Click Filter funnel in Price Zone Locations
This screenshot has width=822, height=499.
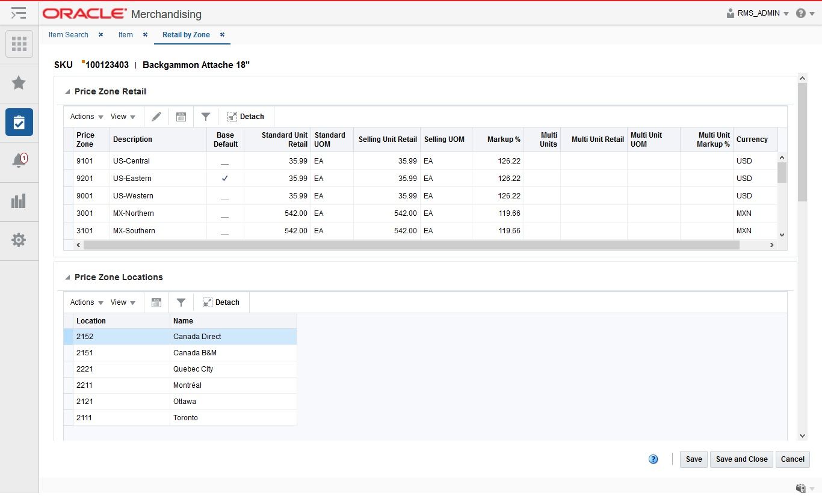tap(181, 302)
